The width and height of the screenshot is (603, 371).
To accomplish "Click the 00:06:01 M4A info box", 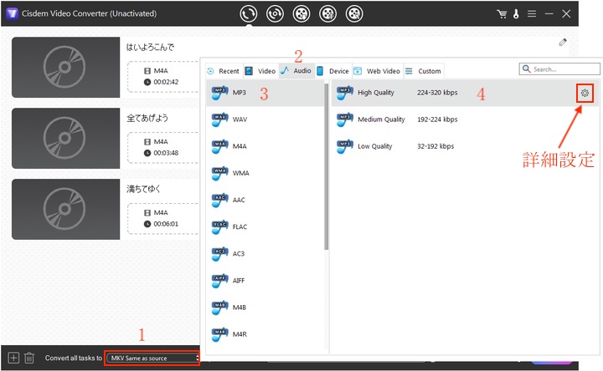I will 163,218.
